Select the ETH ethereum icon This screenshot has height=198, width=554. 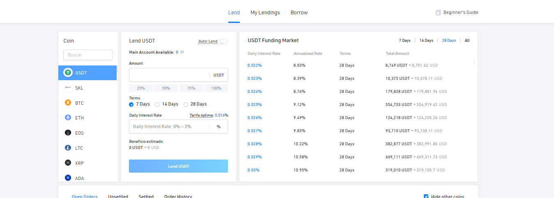pos(68,118)
